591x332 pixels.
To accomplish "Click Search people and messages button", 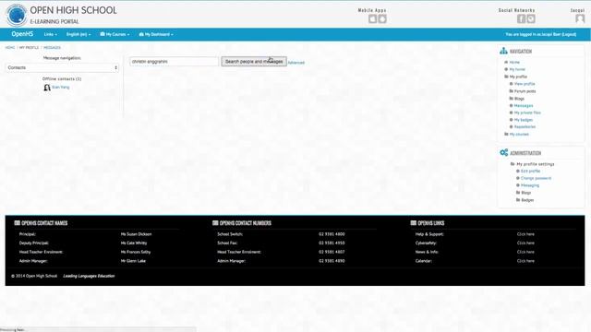I will [254, 62].
